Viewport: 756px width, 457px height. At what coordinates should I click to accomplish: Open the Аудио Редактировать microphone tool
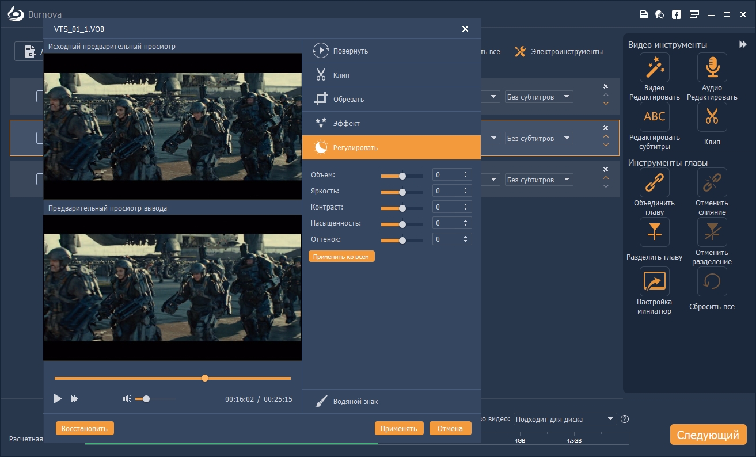[x=712, y=68]
